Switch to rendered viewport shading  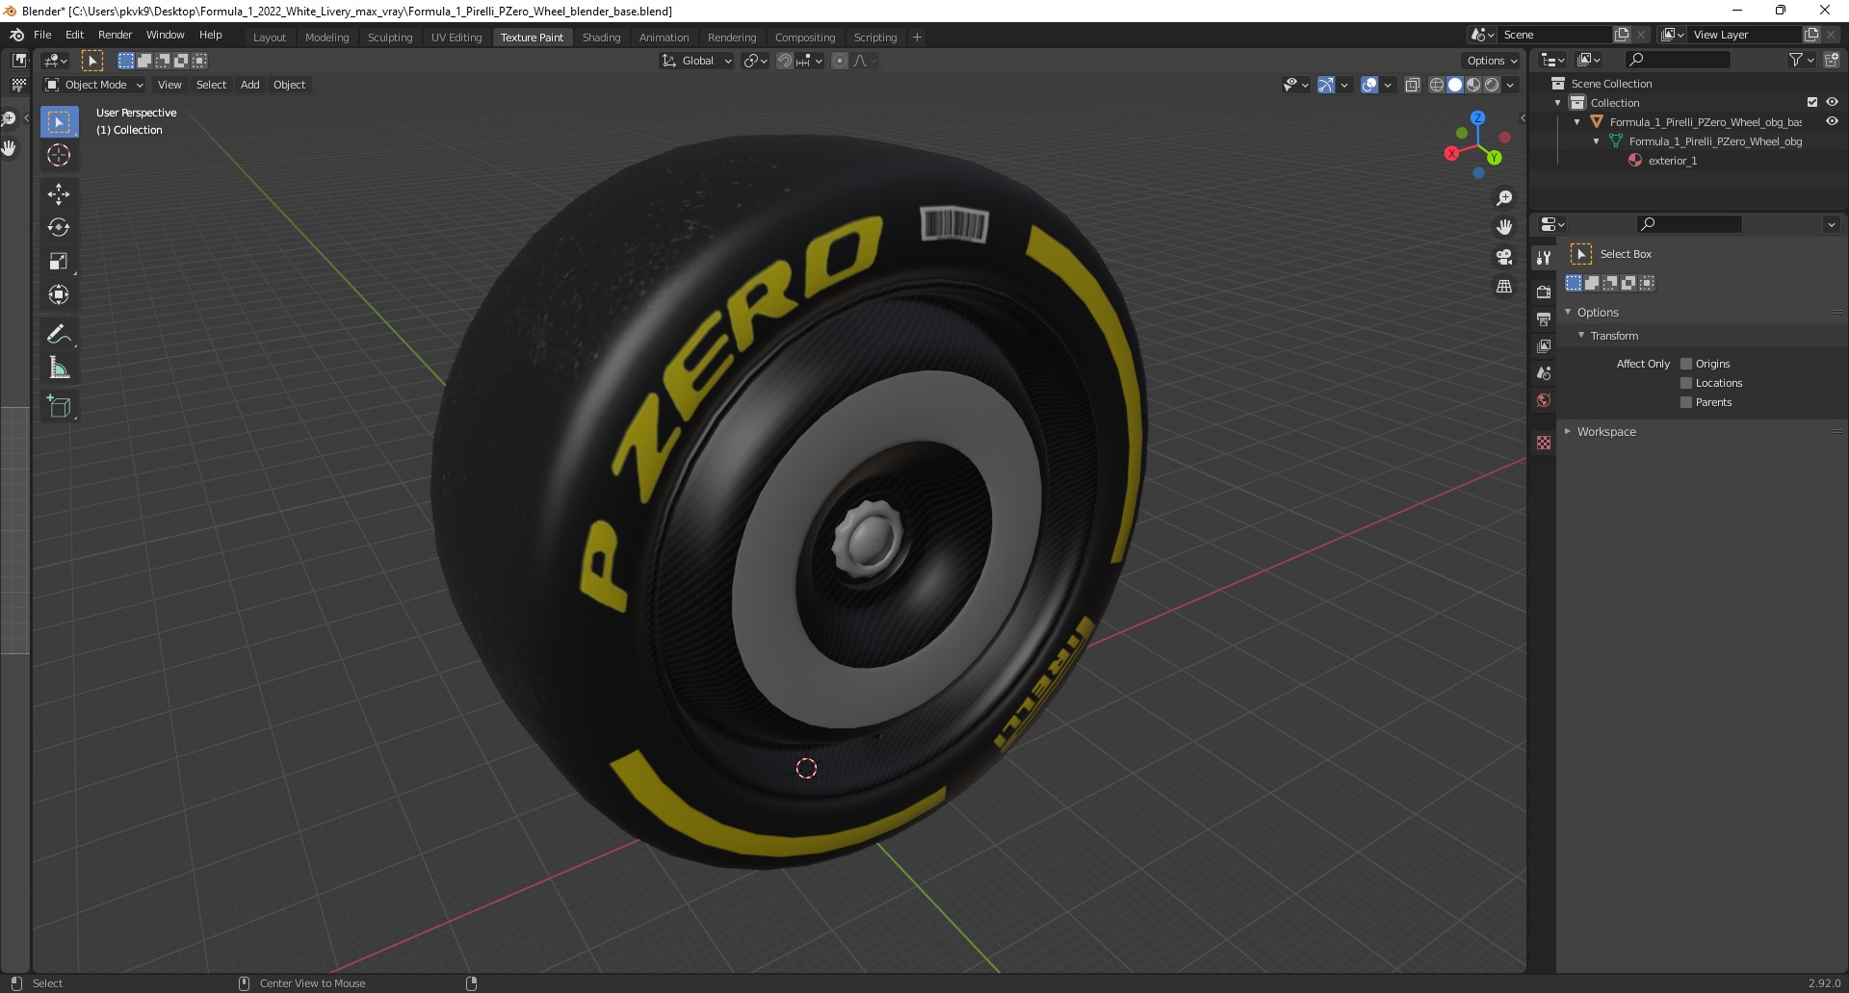click(1492, 85)
